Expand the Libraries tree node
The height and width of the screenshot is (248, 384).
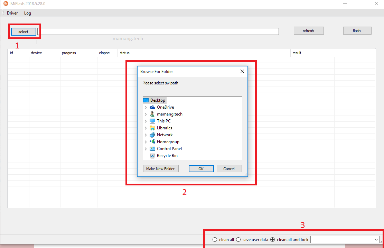click(x=146, y=128)
